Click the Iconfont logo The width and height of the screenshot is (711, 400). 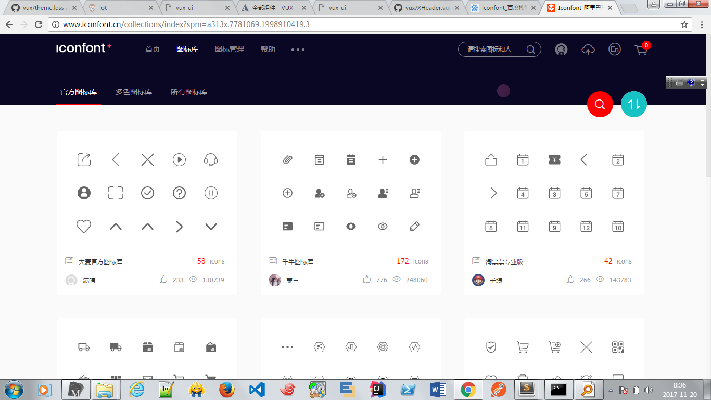pyautogui.click(x=84, y=48)
